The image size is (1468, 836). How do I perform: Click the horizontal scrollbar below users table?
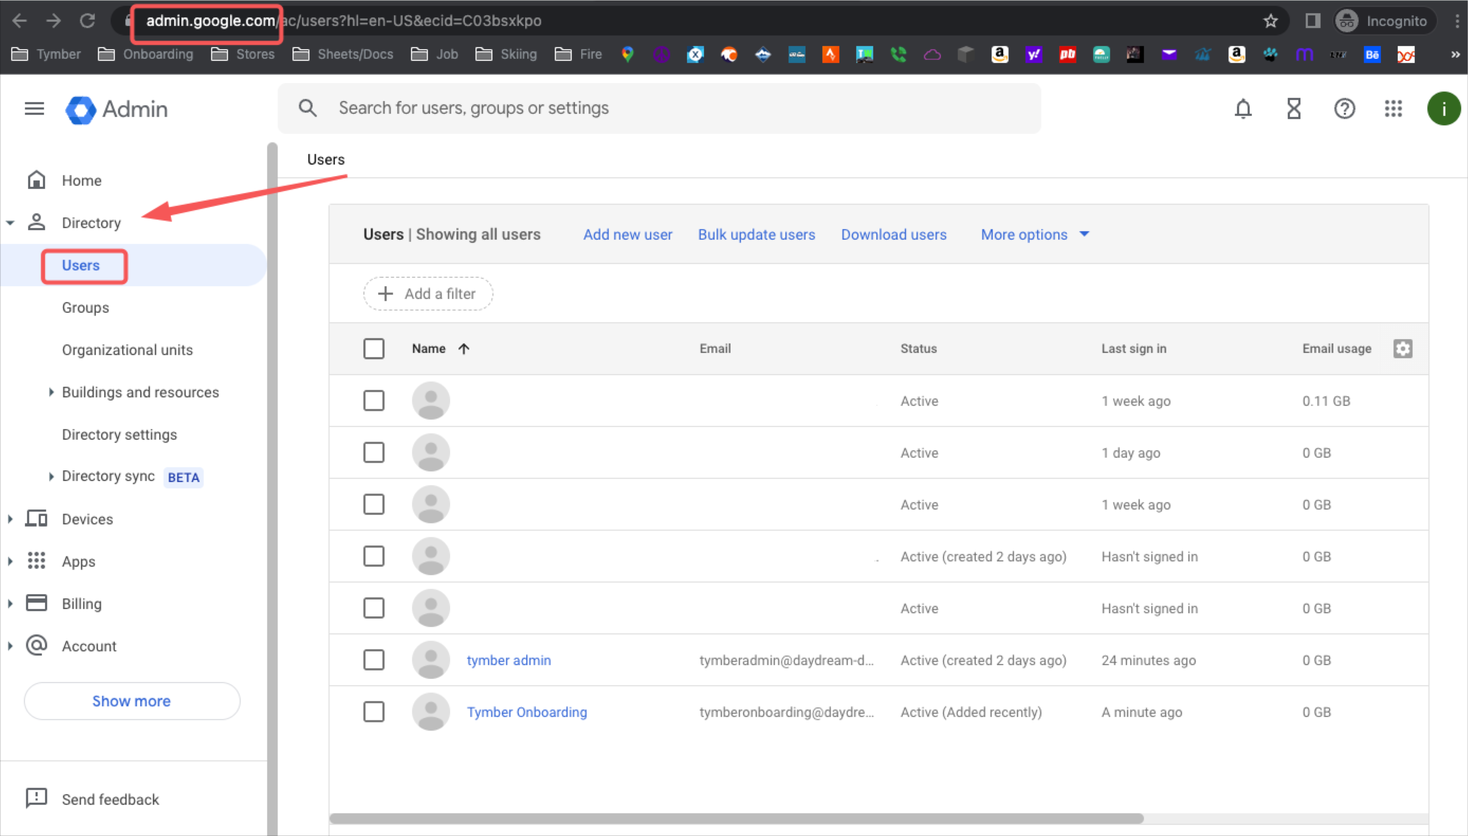(x=736, y=818)
